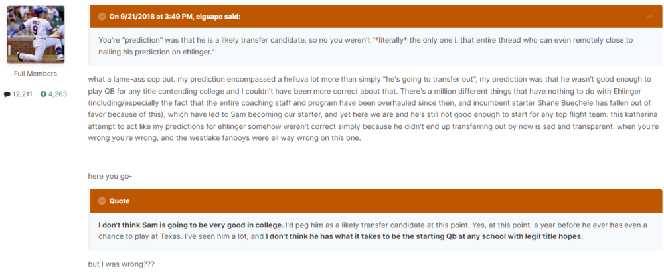Click the Full Members group label
This screenshot has height=273, width=664.
(x=35, y=74)
